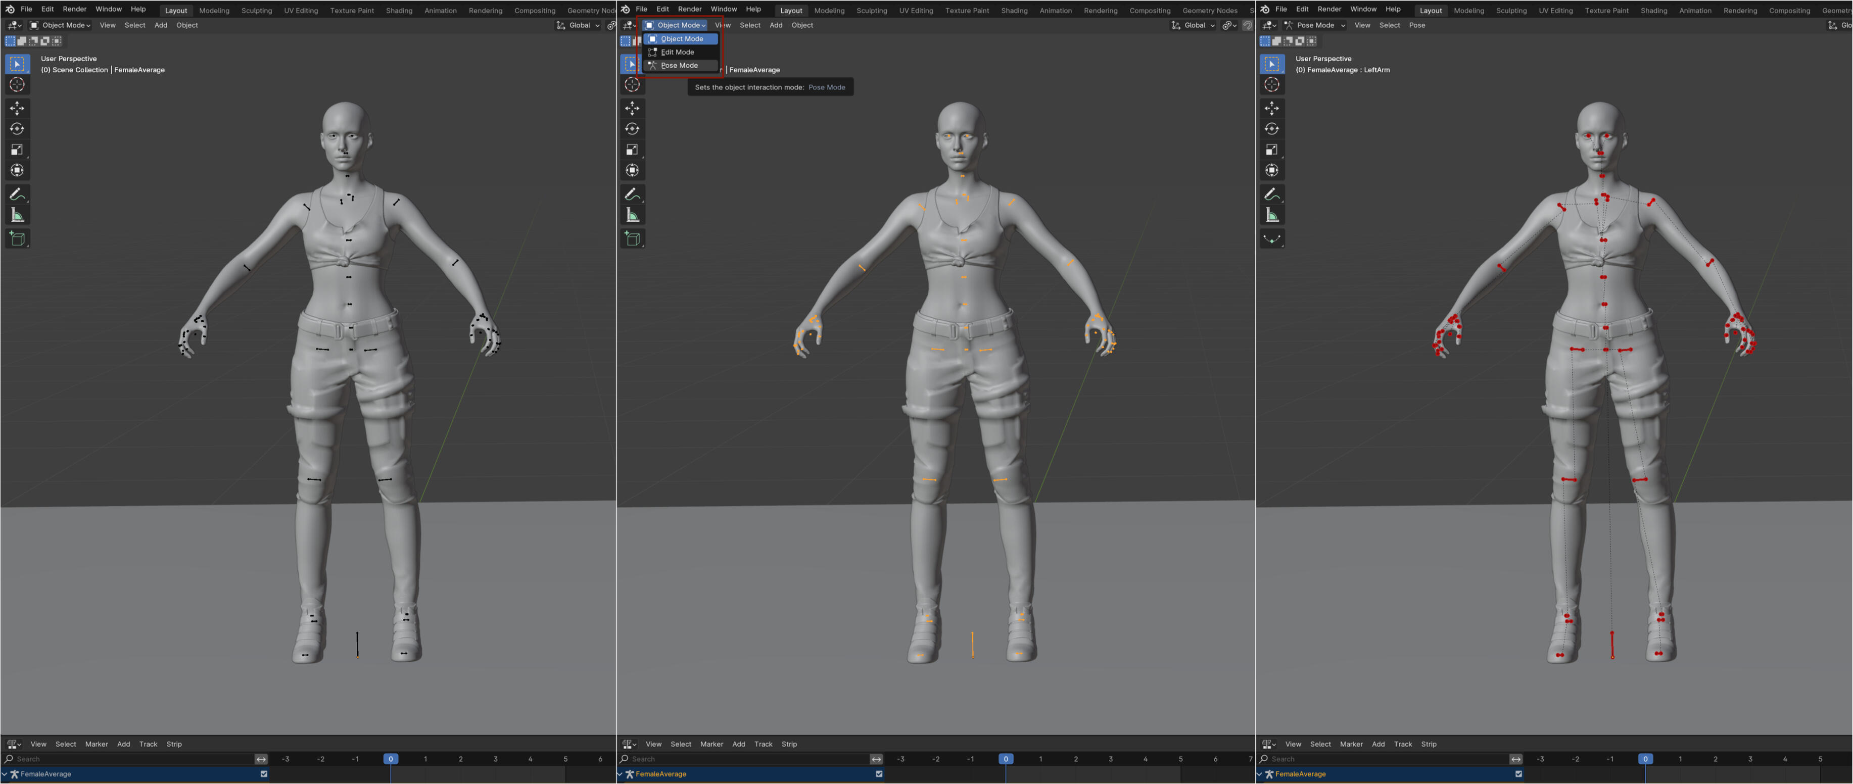Choose Annotate tool in middle viewport toolbar

632,194
